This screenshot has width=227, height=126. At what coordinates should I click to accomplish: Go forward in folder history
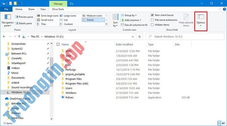pyautogui.click(x=10, y=37)
